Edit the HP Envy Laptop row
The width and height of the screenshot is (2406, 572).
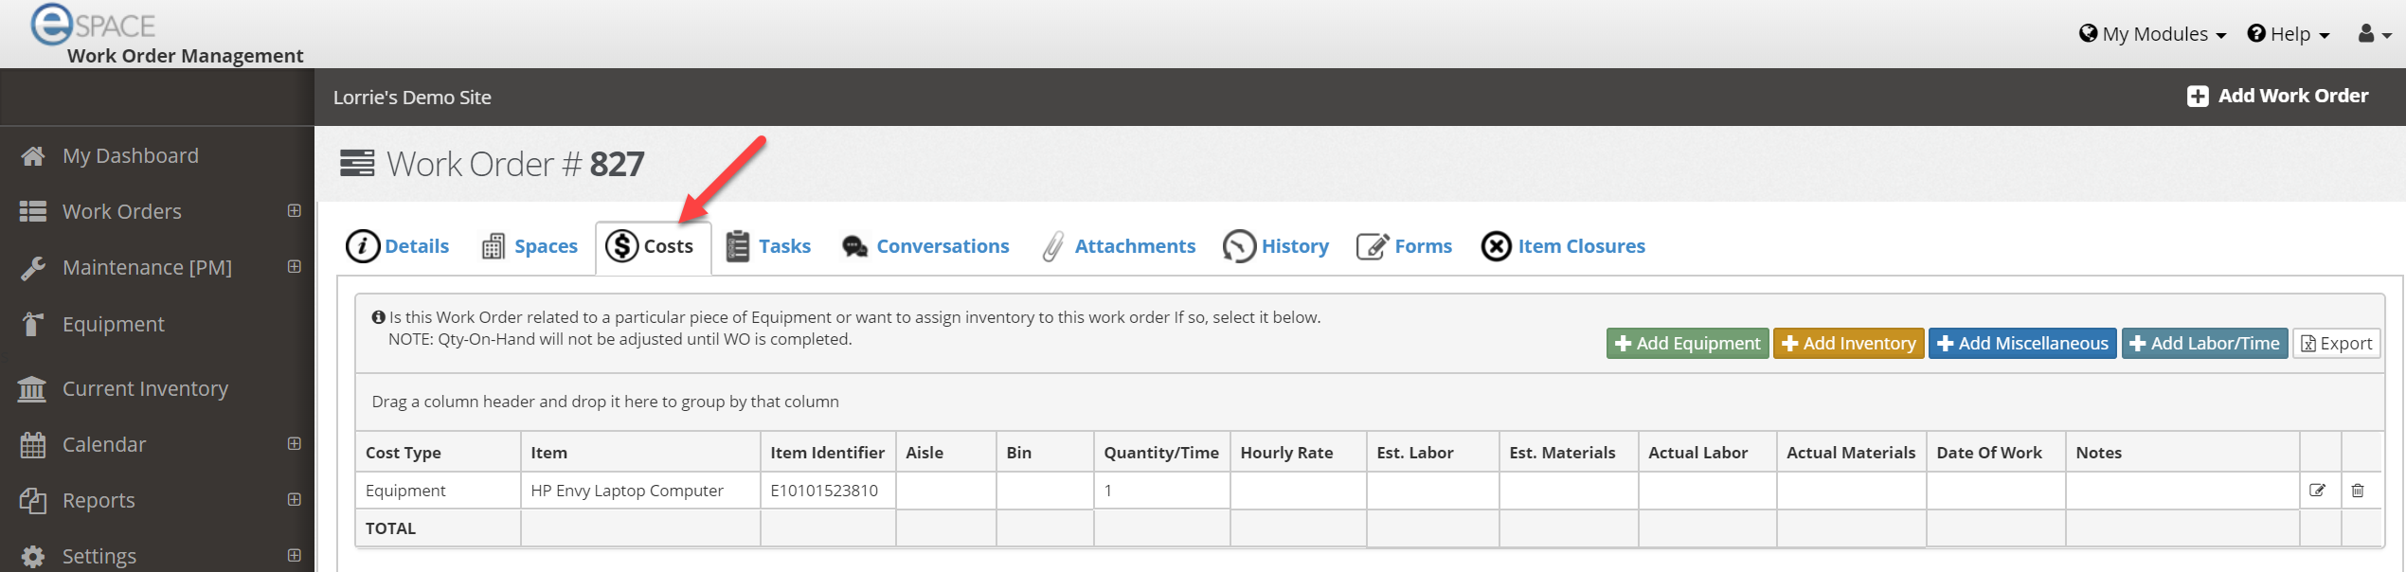2317,491
